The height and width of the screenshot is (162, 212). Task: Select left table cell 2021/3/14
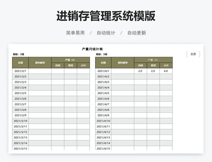pos(20,143)
